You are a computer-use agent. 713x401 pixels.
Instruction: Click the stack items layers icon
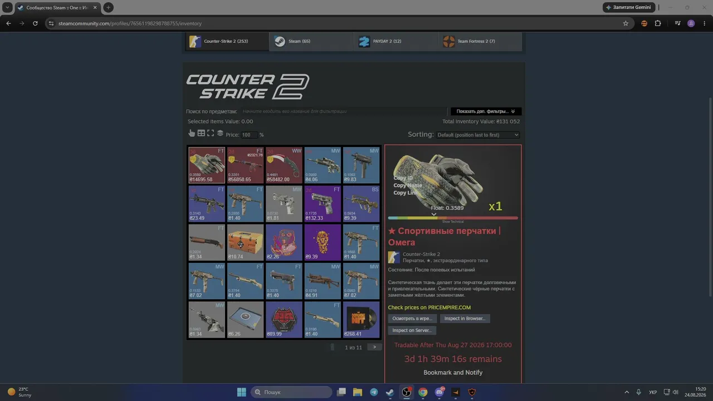coord(220,133)
